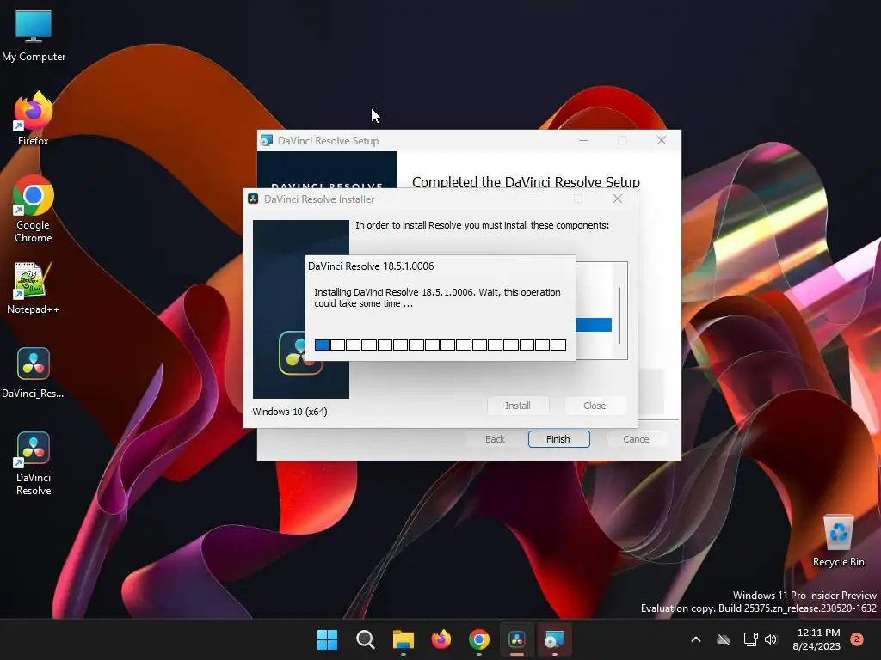Image resolution: width=881 pixels, height=660 pixels.
Task: Select the Google Chrome desktop shortcut
Action: (x=34, y=209)
